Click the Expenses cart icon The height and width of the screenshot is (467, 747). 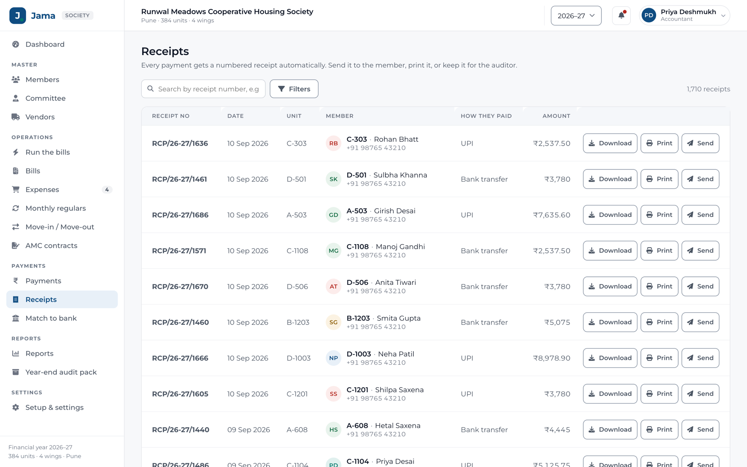pos(16,189)
